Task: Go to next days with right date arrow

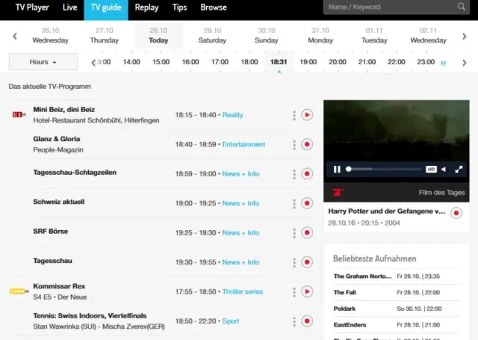Action: [465, 37]
